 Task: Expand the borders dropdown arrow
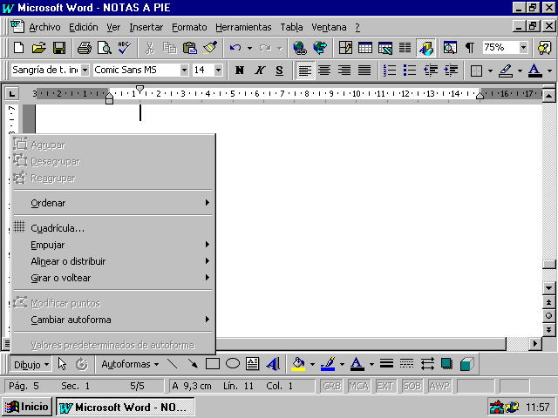(x=490, y=71)
